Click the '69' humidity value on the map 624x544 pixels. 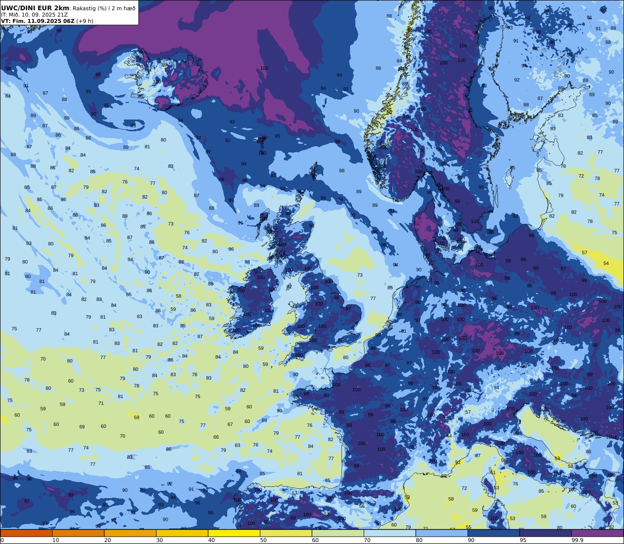click(x=82, y=427)
